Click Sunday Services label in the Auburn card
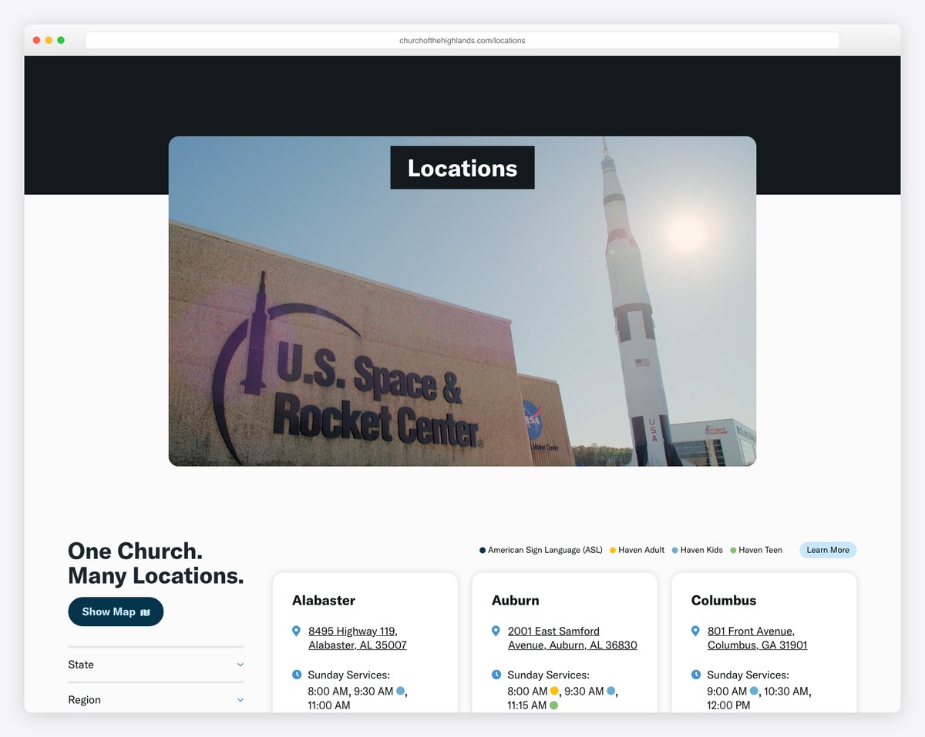The image size is (925, 737). (549, 675)
